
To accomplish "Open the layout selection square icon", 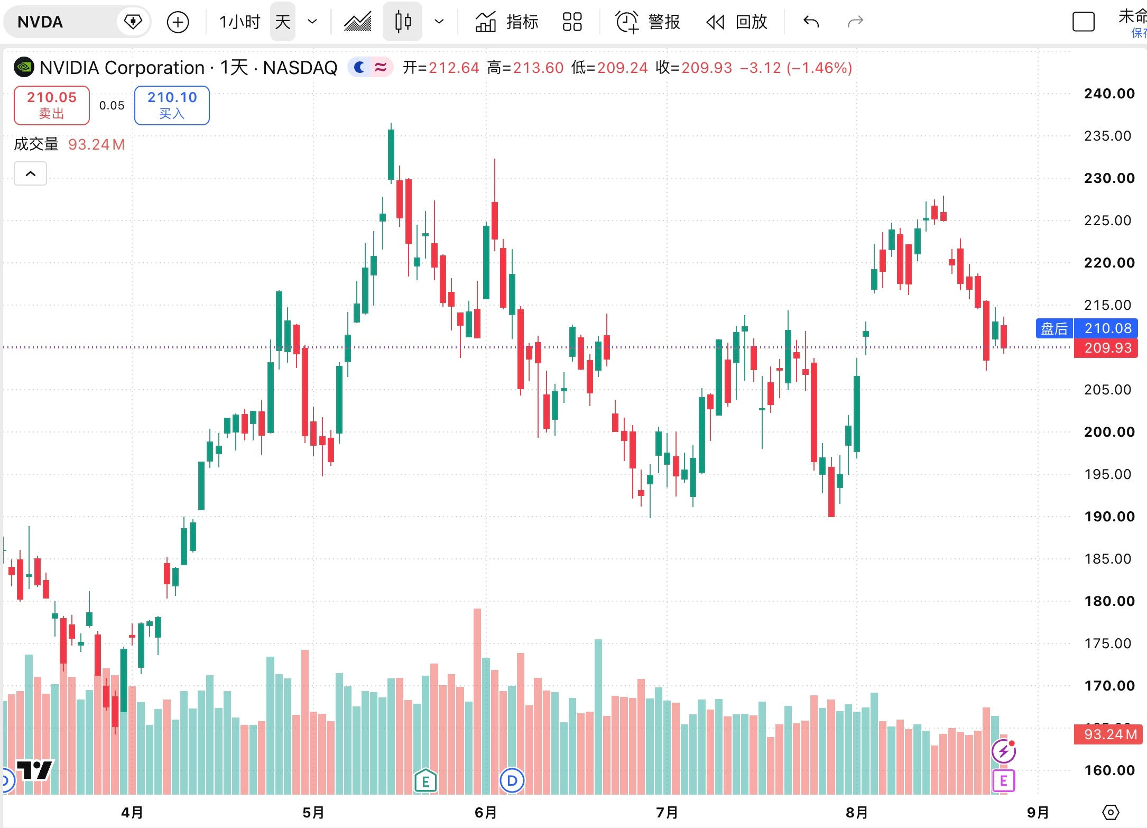I will [1083, 22].
